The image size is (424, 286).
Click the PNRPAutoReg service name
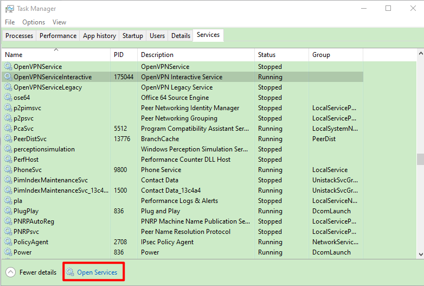coord(34,221)
